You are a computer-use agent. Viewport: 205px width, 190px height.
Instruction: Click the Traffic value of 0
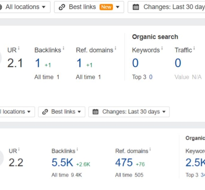coord(178,63)
